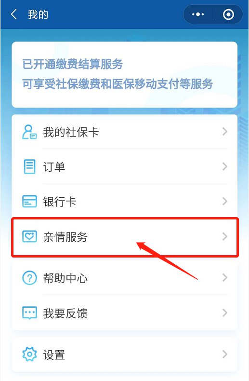
Task: Go back using the top-left arrow
Action: pos(14,14)
